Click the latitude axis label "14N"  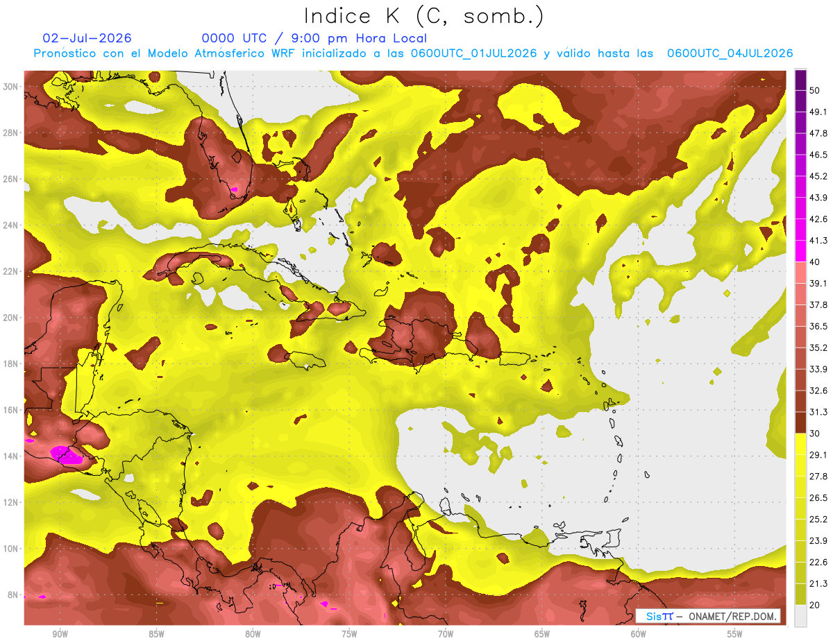click(x=11, y=456)
